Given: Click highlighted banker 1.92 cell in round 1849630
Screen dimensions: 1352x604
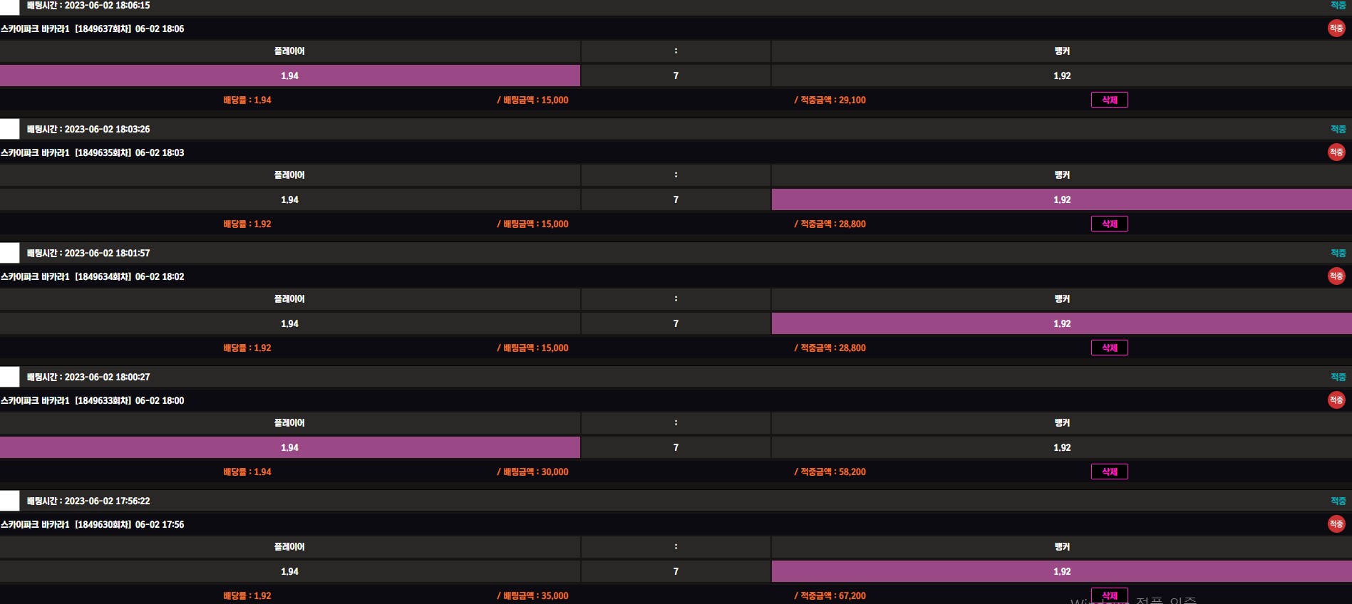Looking at the screenshot, I should pos(1061,571).
